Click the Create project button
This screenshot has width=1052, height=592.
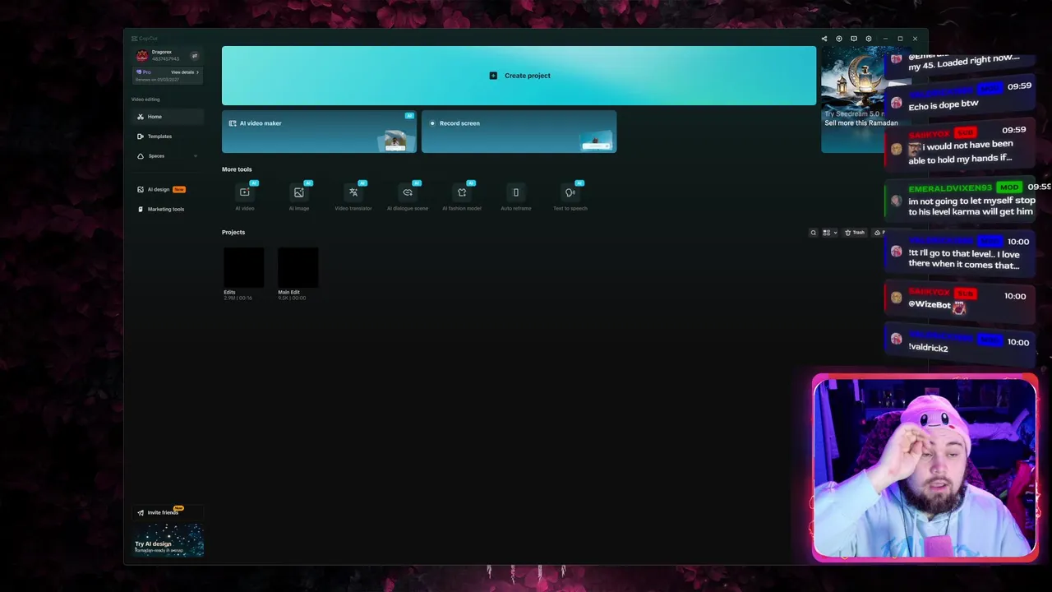(x=519, y=76)
